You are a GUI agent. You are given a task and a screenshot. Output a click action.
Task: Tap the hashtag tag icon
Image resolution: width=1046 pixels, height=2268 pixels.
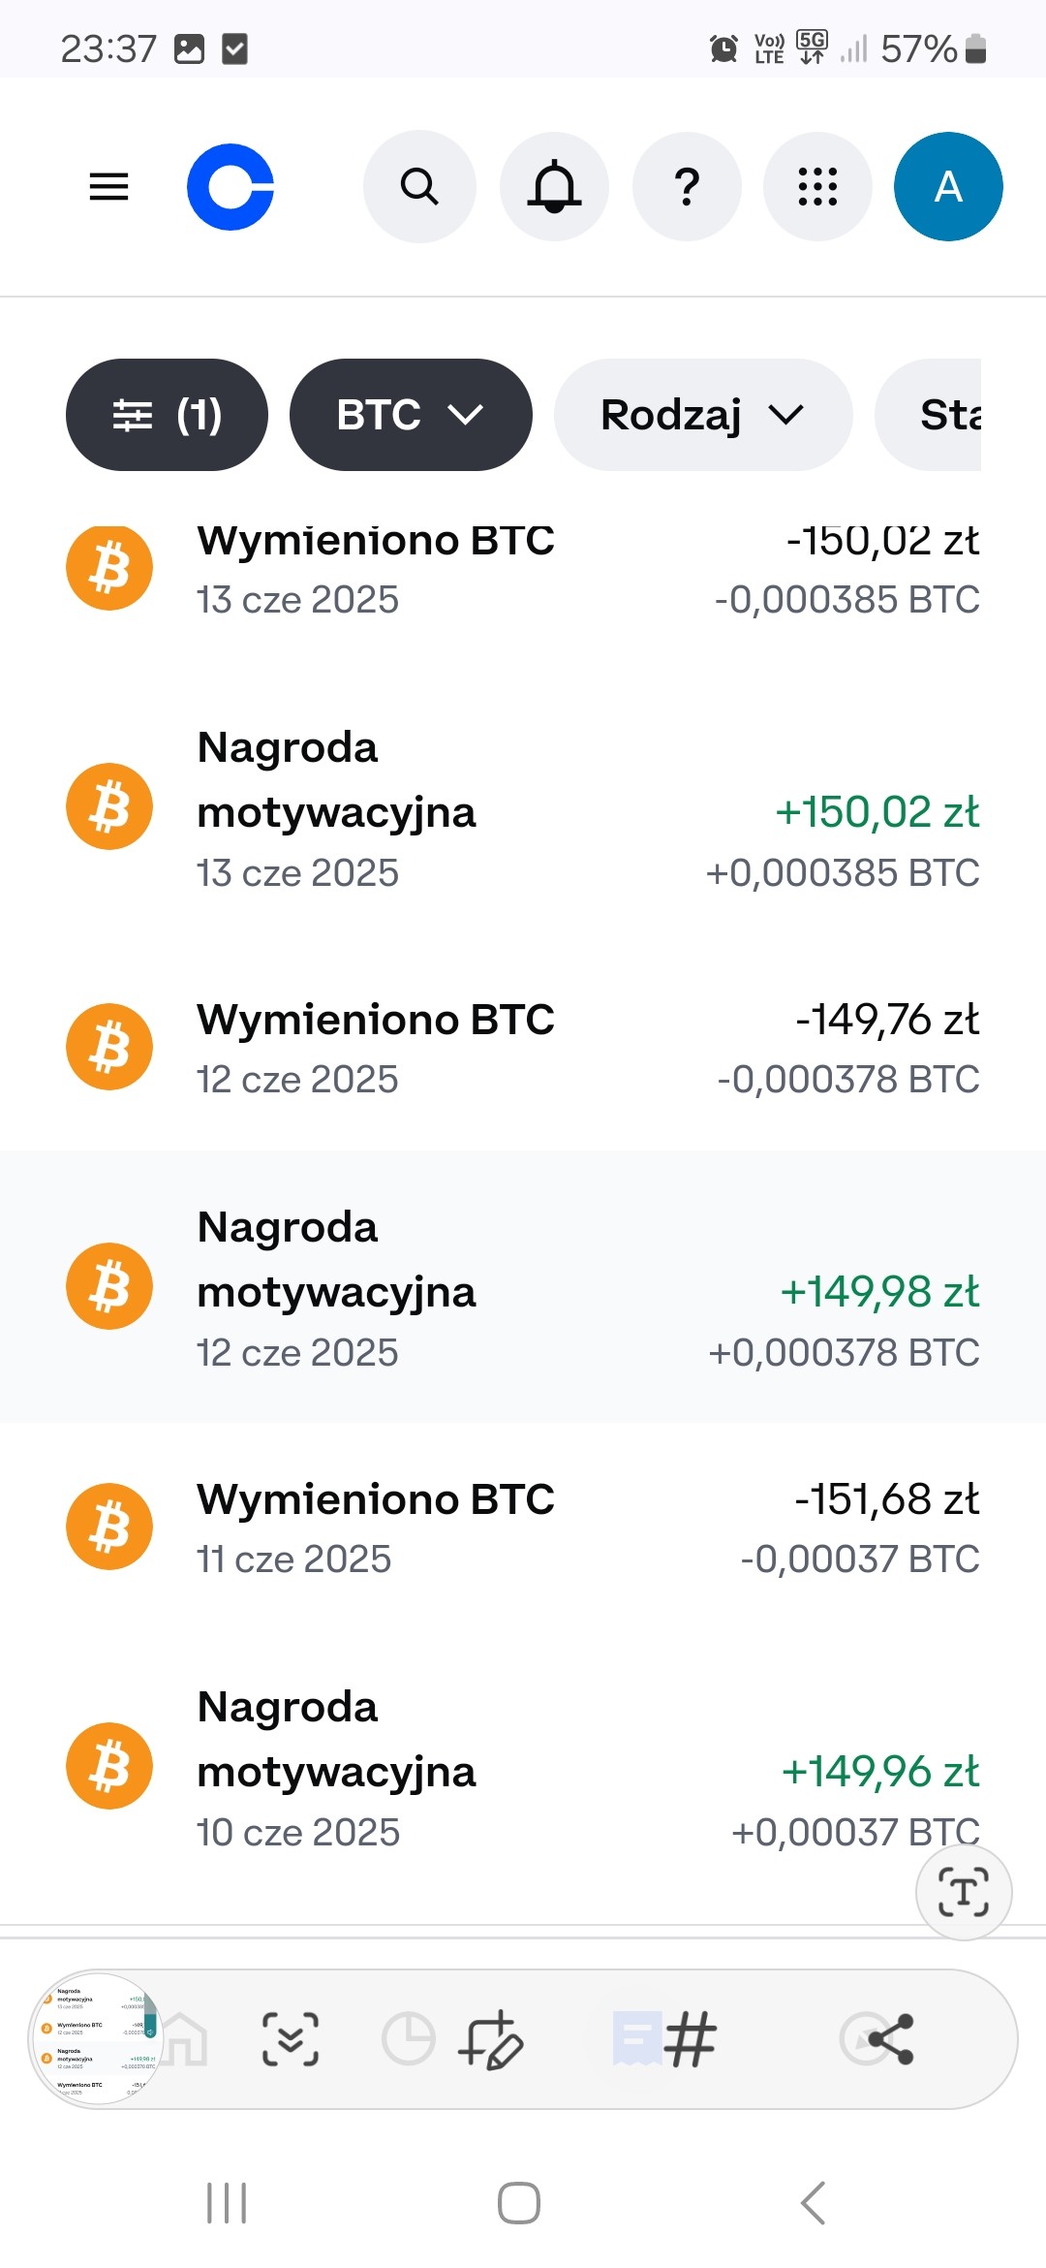tap(690, 2038)
